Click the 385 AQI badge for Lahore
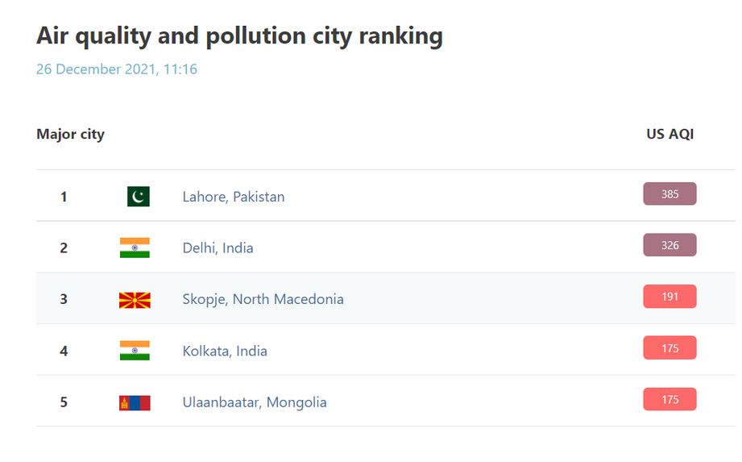 [669, 194]
